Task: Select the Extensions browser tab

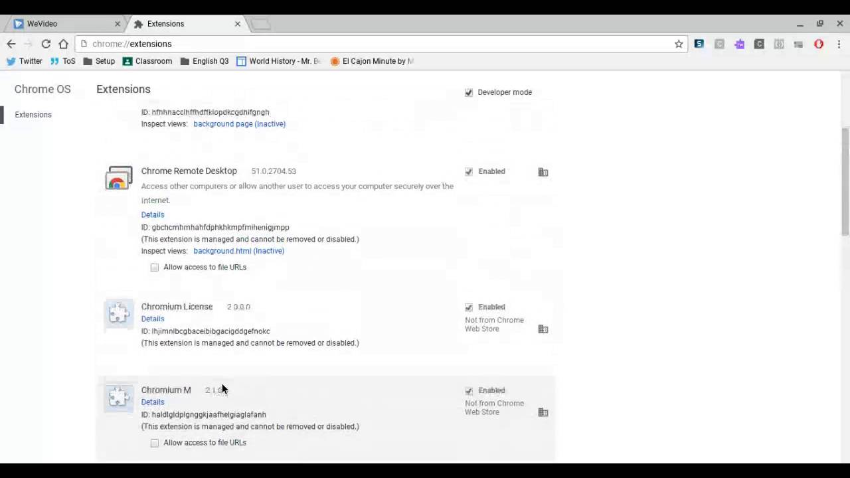Action: 186,24
